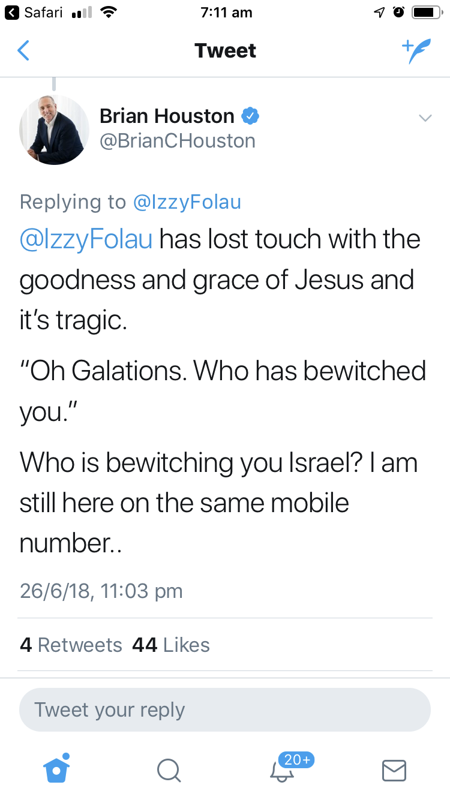Tap the Tweet your reply field

225,710
